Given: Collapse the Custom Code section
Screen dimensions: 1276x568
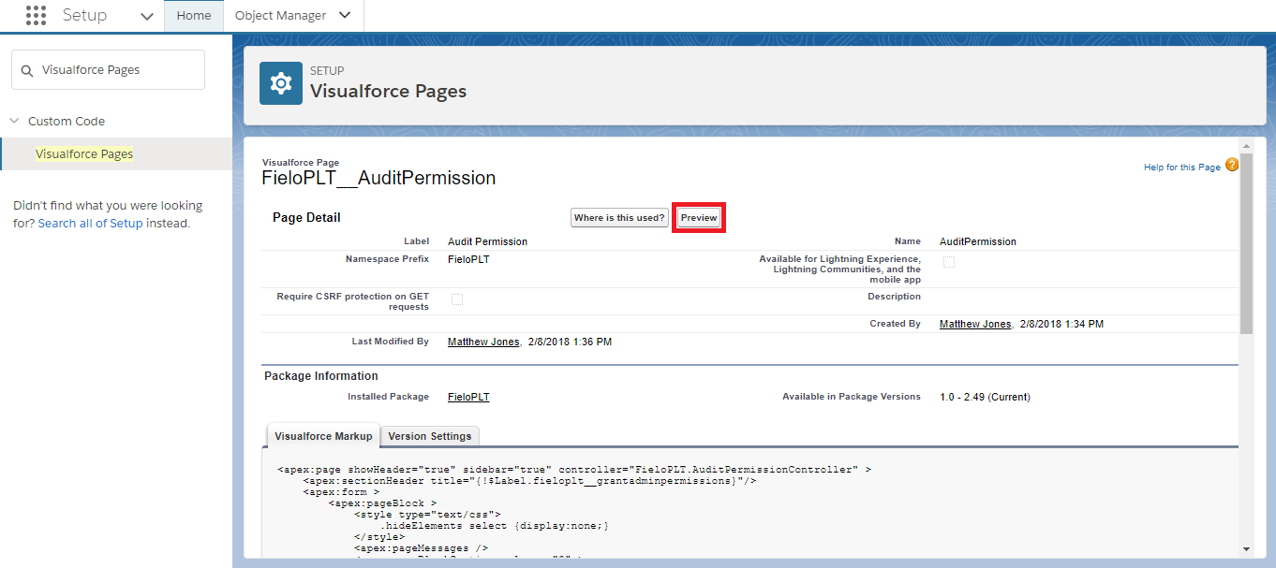Looking at the screenshot, I should [14, 121].
